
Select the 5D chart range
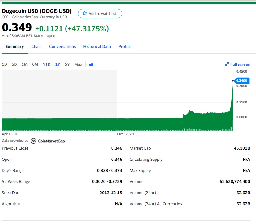(14, 64)
